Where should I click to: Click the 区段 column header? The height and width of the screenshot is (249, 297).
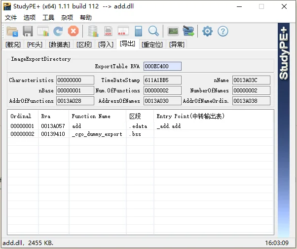[x=140, y=116]
